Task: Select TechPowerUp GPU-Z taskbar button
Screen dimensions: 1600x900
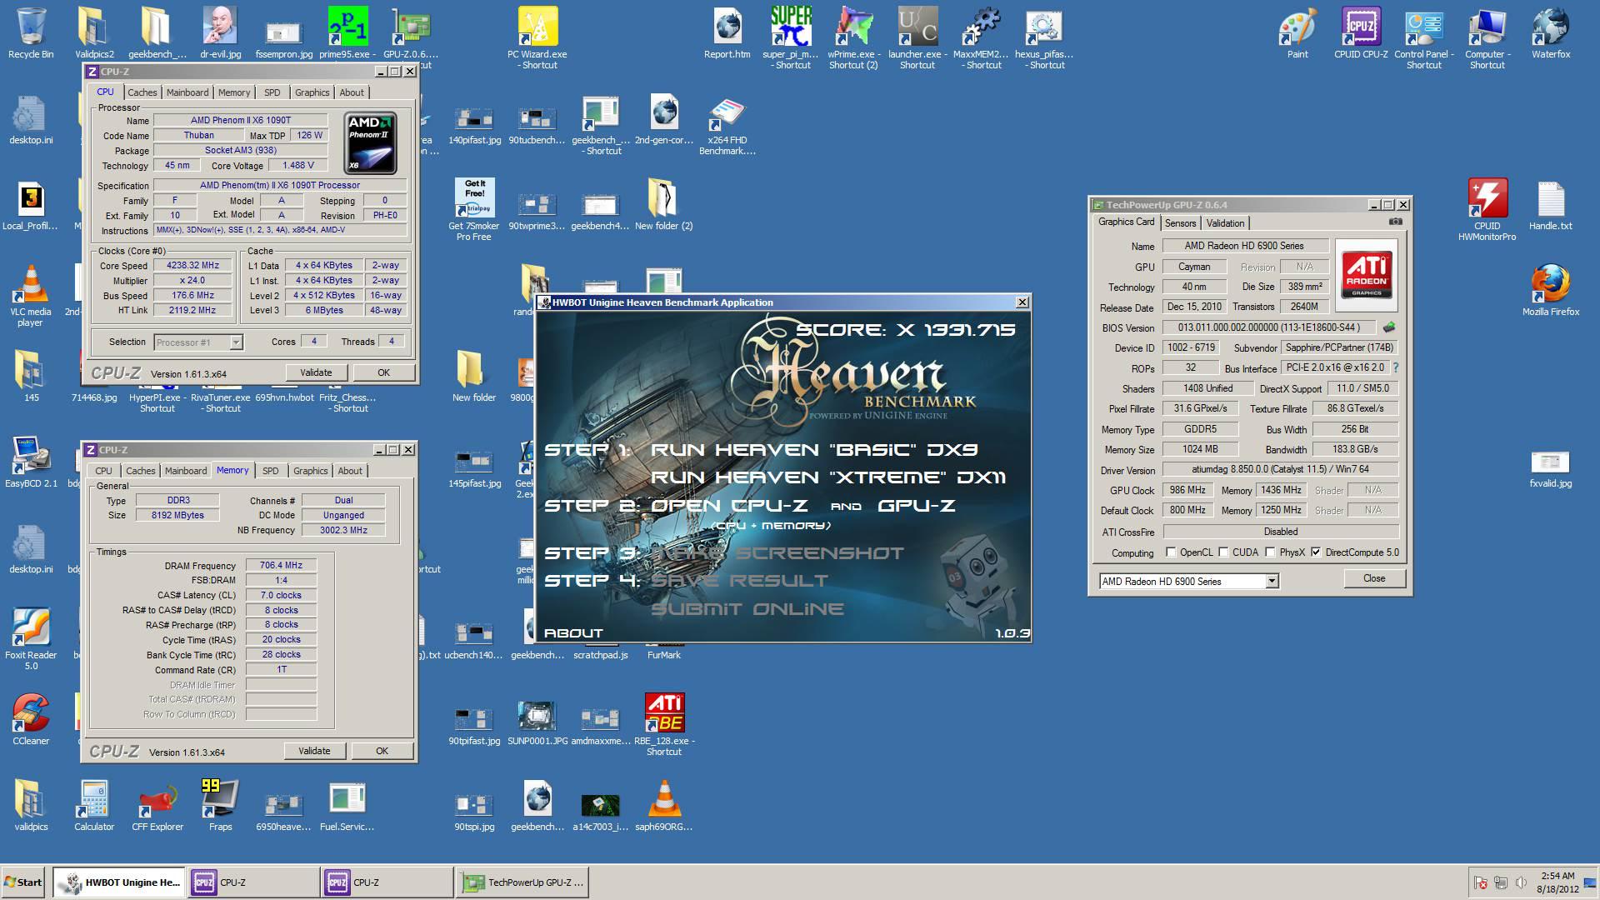Action: click(522, 882)
